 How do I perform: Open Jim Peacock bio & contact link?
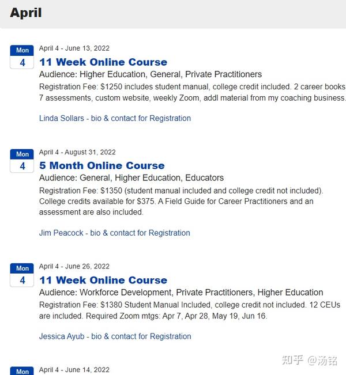pyautogui.click(x=114, y=233)
